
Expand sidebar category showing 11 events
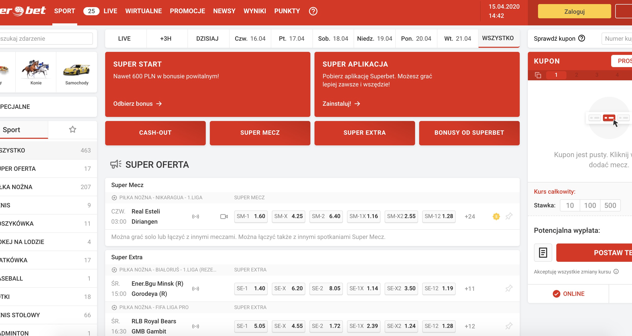pos(48,224)
